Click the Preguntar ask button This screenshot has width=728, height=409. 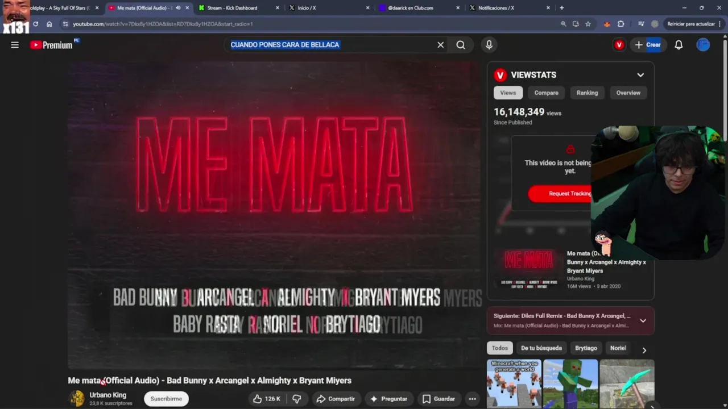tap(388, 399)
